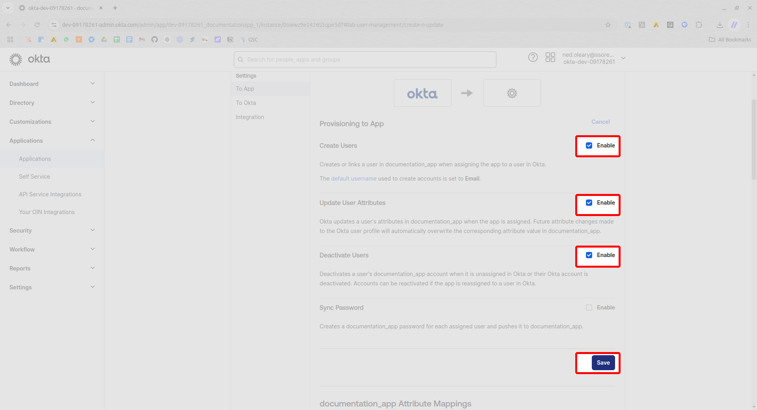Viewport: 757px width, 410px height.
Task: Select the Integration settings tab
Action: coord(250,117)
